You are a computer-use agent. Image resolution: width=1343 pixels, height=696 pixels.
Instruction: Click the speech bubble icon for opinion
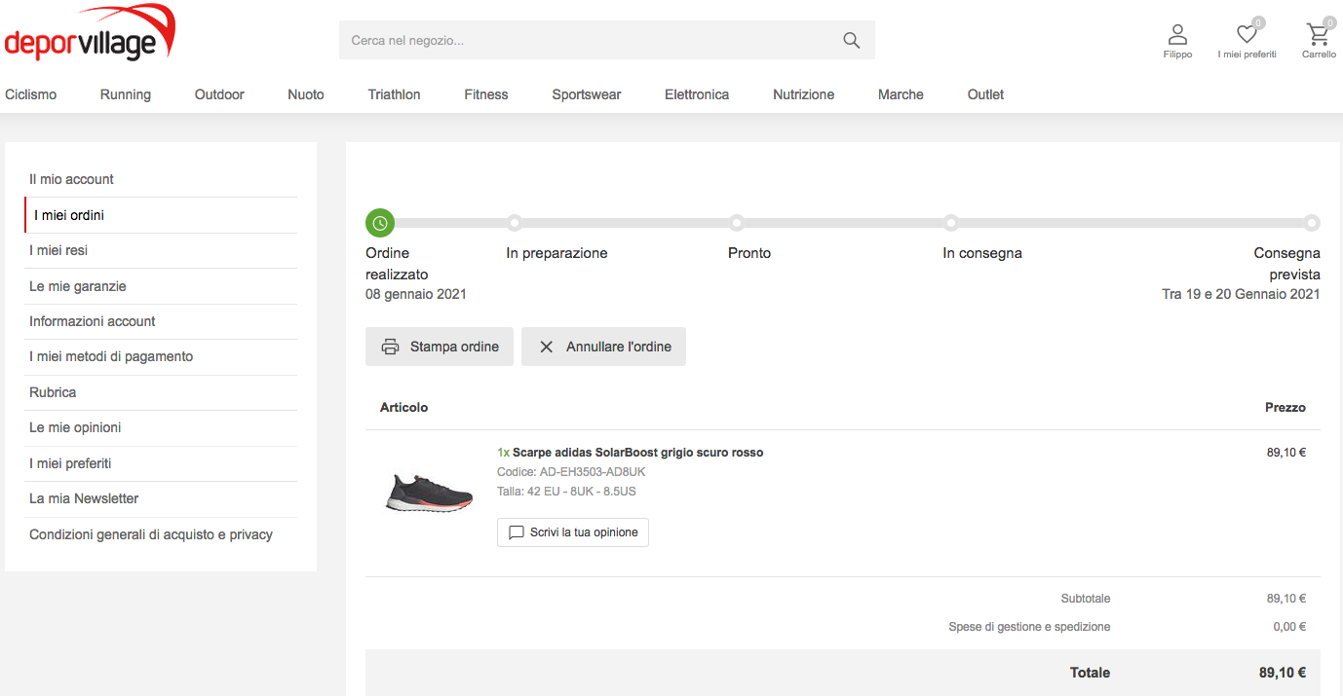coord(517,532)
